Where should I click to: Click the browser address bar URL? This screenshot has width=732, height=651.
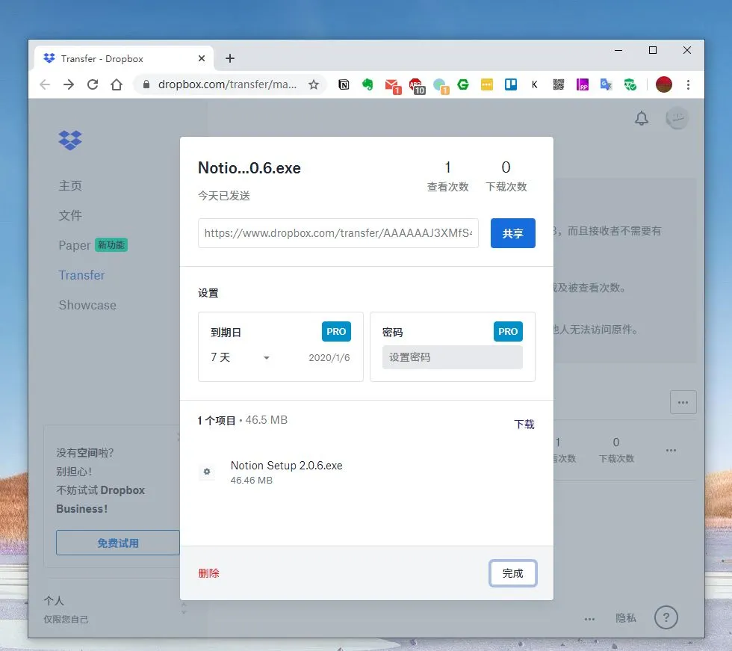click(x=227, y=84)
